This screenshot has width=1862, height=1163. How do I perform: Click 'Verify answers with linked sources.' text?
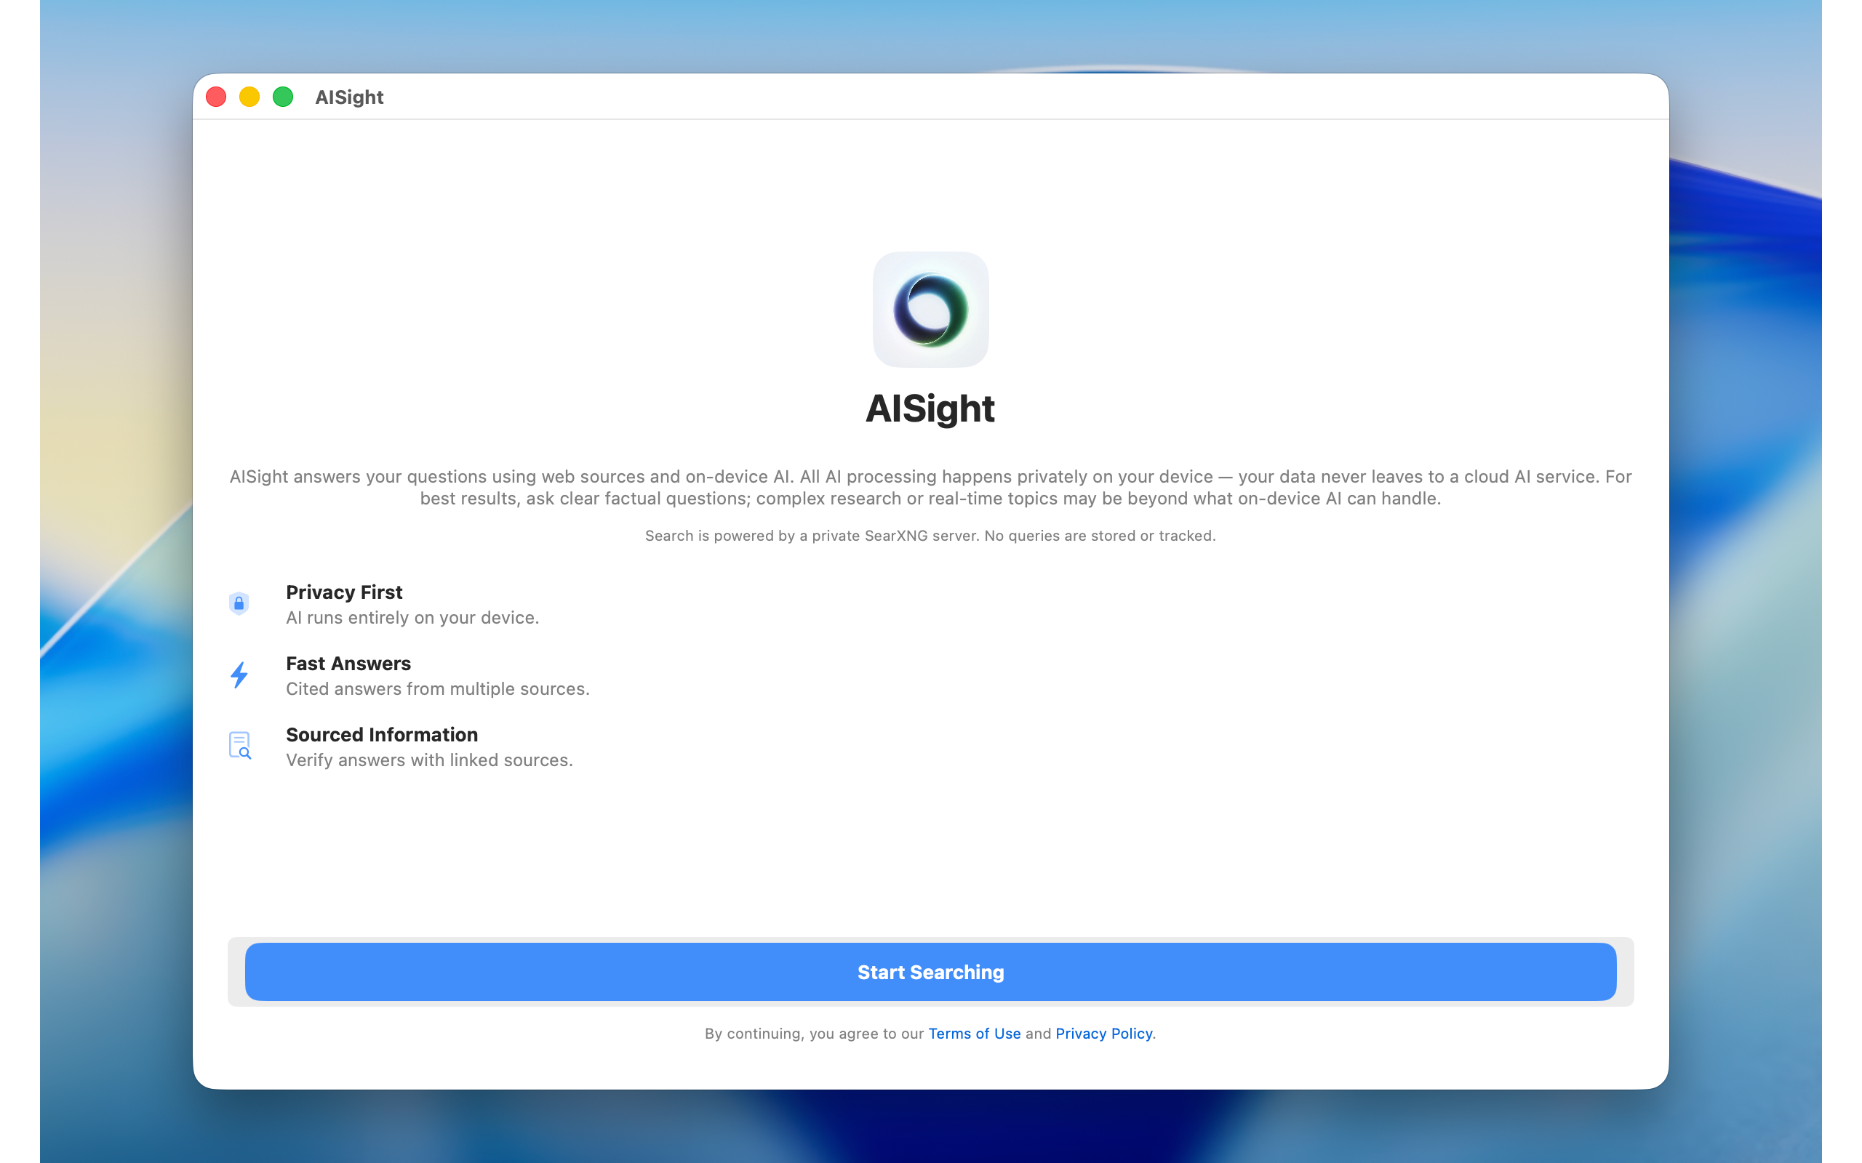click(x=429, y=760)
